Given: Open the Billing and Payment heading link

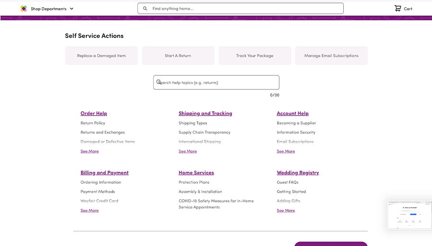Looking at the screenshot, I should click(x=105, y=173).
